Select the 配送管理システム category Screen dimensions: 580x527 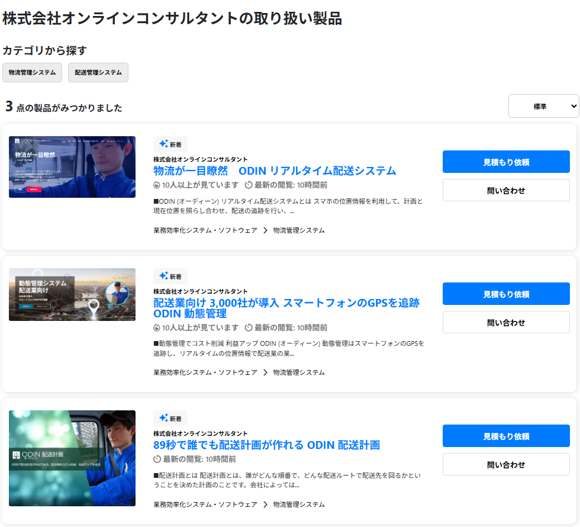(98, 72)
